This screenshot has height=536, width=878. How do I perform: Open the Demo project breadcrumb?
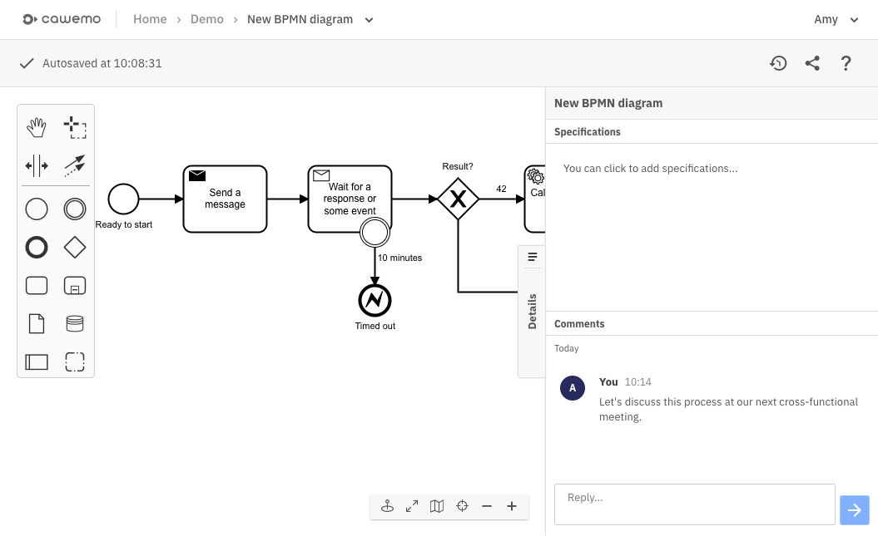[207, 19]
